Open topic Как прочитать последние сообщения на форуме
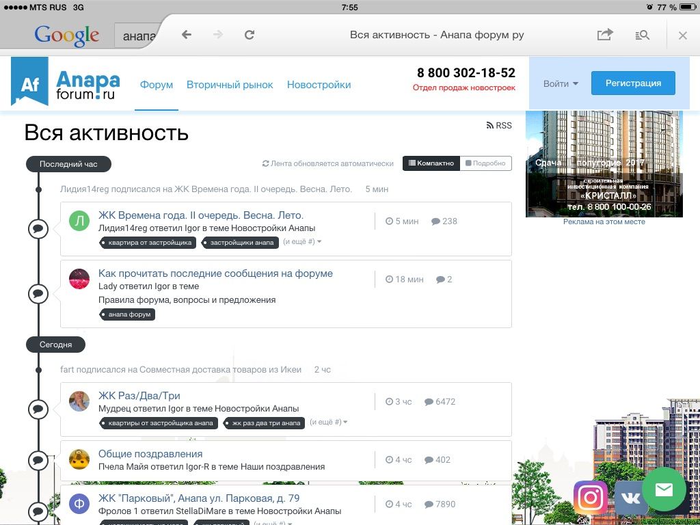700x525 pixels. point(215,273)
